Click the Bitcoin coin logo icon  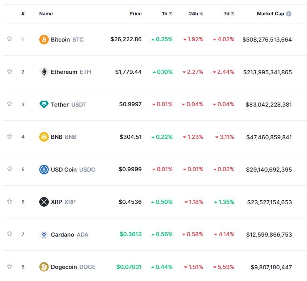tap(44, 40)
